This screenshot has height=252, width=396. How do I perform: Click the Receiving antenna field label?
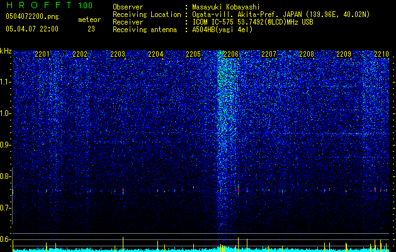click(x=145, y=30)
